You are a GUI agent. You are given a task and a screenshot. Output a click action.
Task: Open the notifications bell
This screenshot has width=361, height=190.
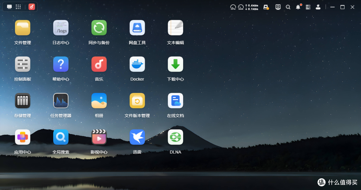click(298, 7)
